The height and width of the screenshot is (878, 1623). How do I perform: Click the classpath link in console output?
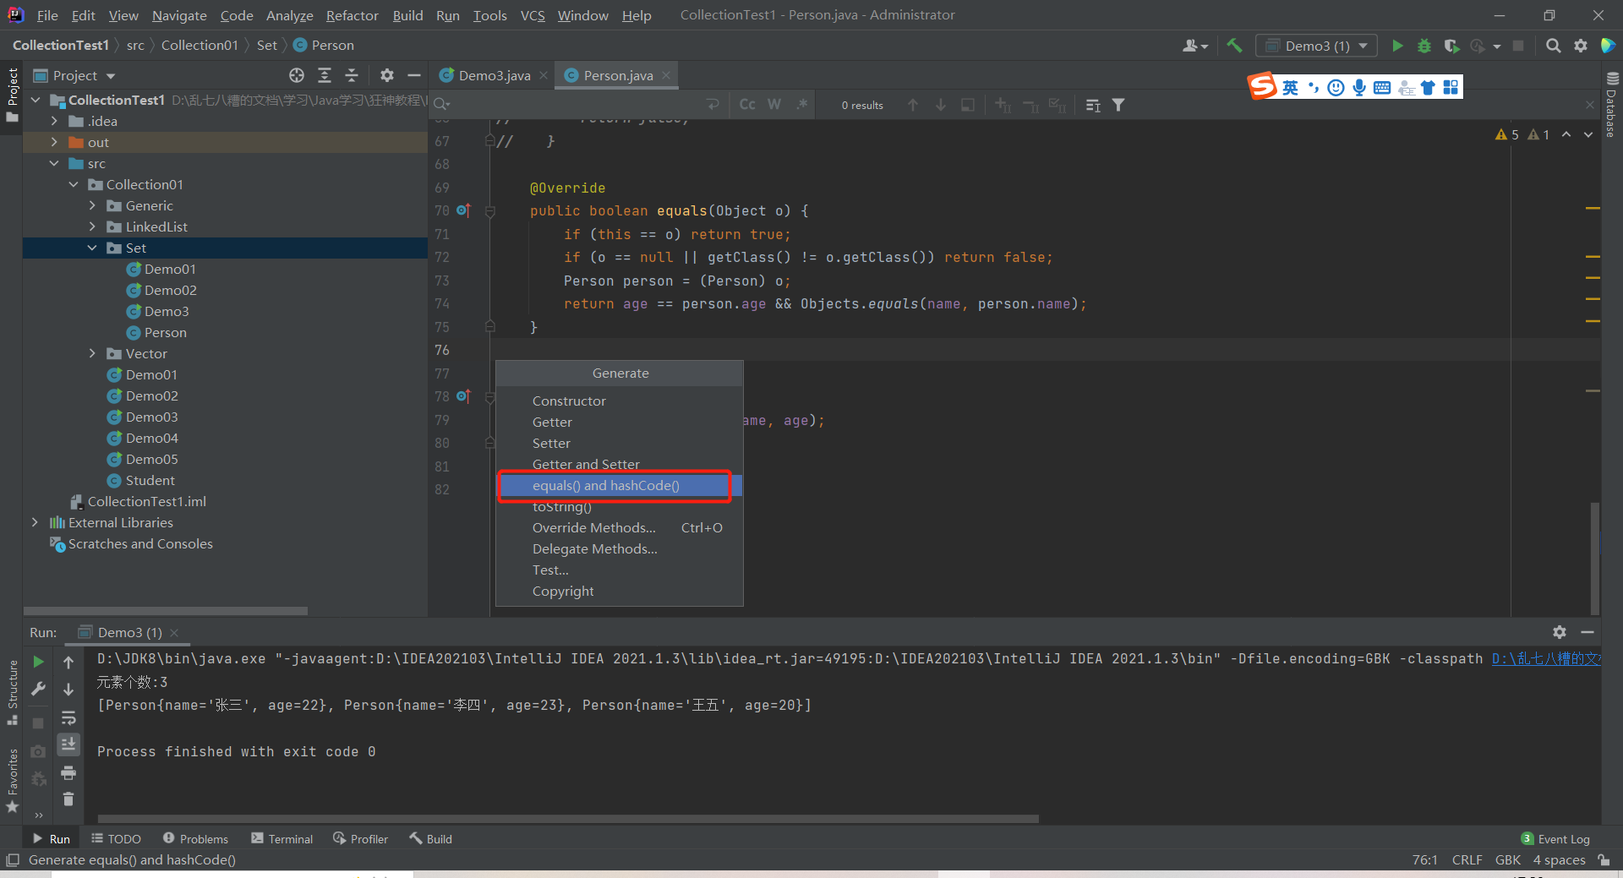tap(1545, 658)
